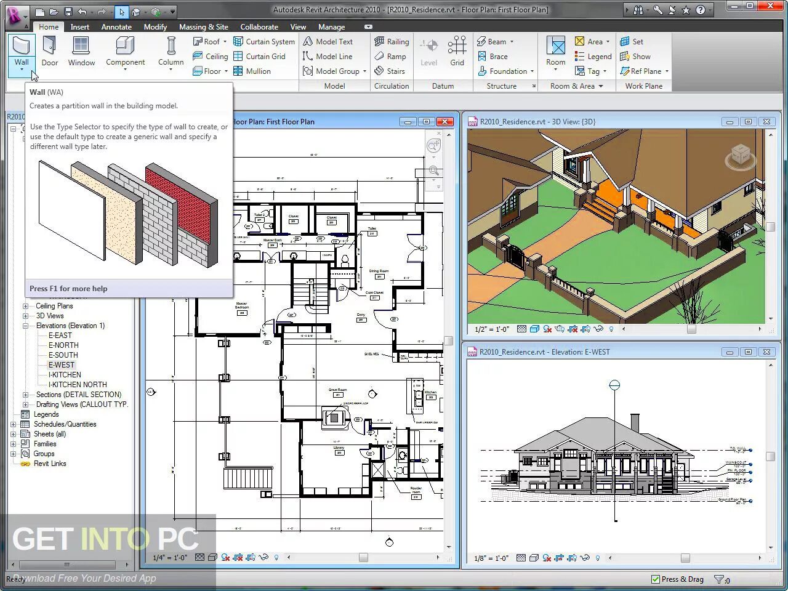Click the Curtain System tool
This screenshot has width=788, height=591.
[264, 41]
